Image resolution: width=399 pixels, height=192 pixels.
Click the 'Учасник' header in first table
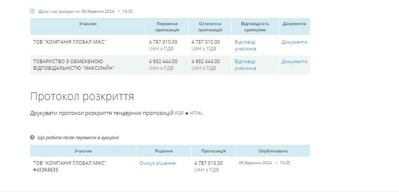pos(88,26)
